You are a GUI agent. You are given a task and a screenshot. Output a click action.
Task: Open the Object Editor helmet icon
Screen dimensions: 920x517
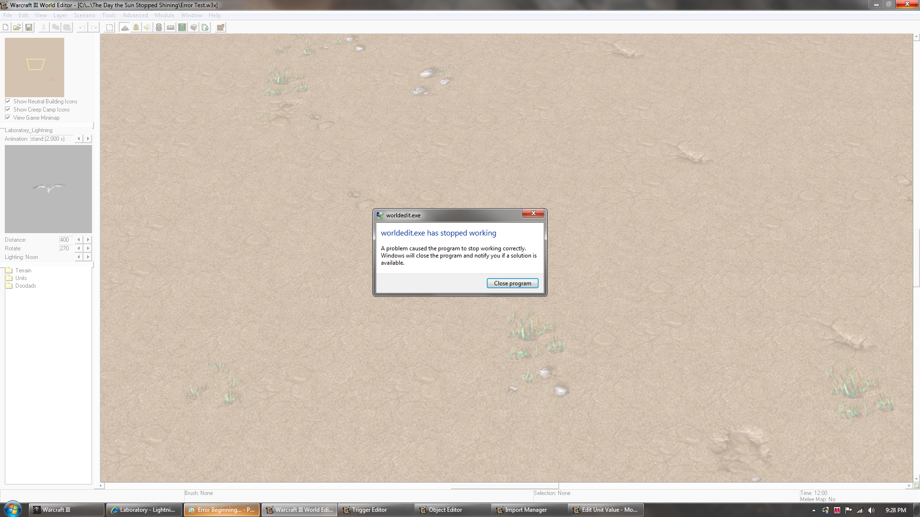(x=159, y=27)
